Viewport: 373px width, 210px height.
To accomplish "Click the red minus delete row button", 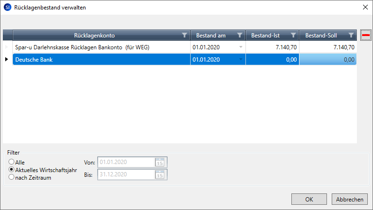I will [366, 35].
